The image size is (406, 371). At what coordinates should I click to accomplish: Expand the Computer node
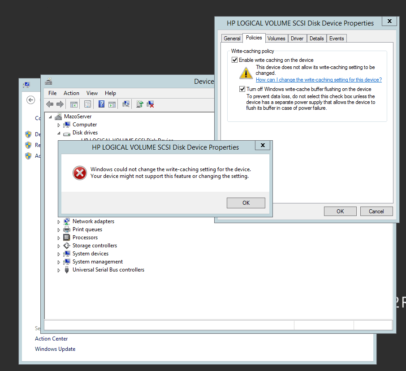(59, 125)
